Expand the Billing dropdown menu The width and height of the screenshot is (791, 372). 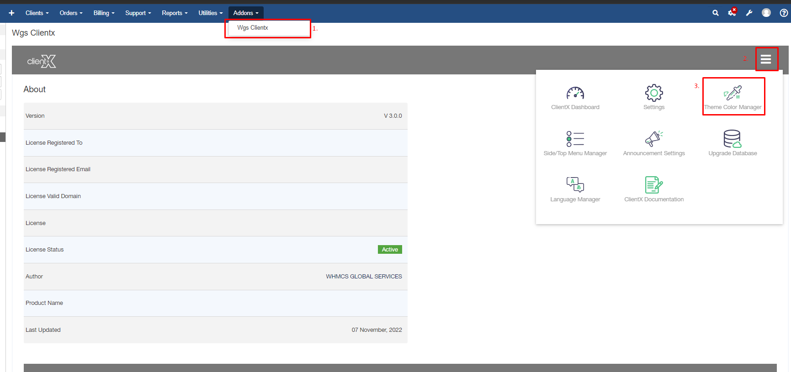pyautogui.click(x=104, y=13)
